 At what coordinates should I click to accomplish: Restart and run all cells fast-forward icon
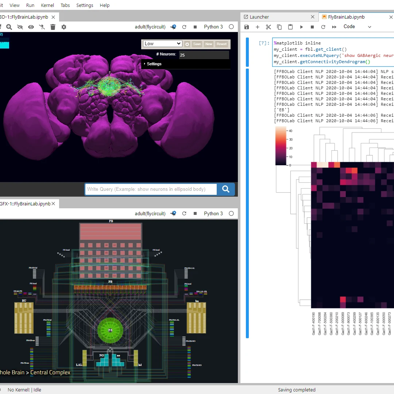[x=334, y=27]
